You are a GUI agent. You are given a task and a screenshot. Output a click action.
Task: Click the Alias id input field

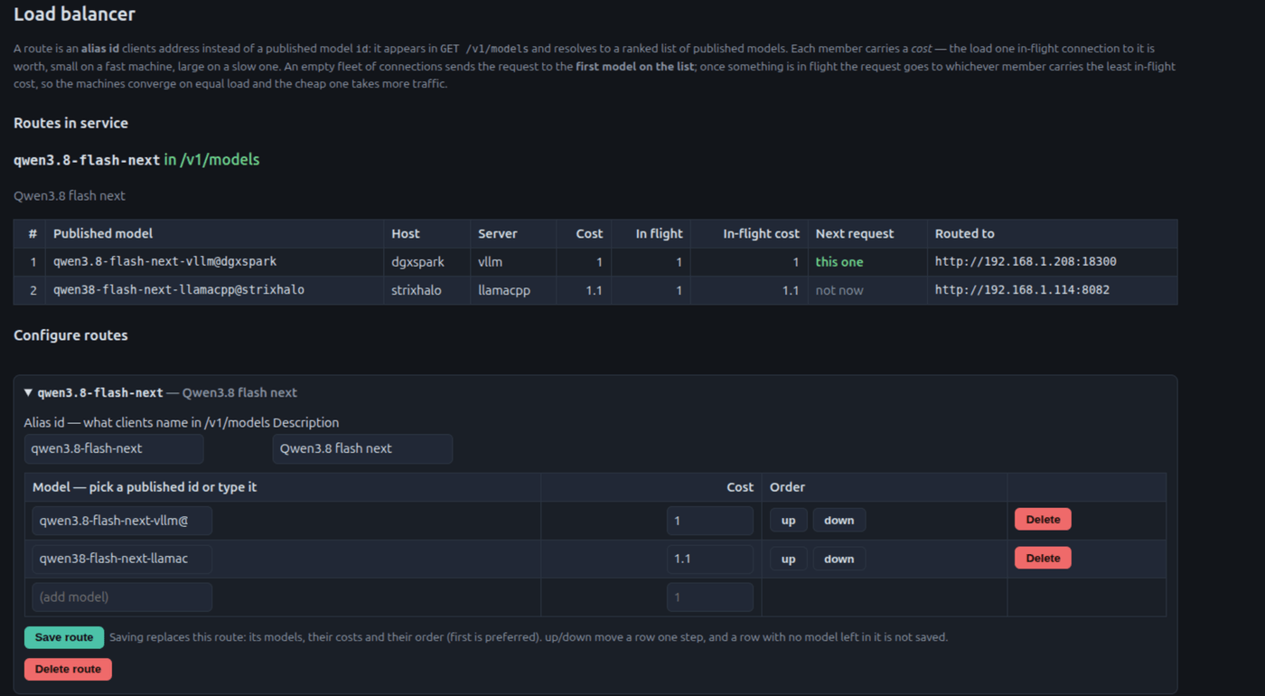coord(114,449)
